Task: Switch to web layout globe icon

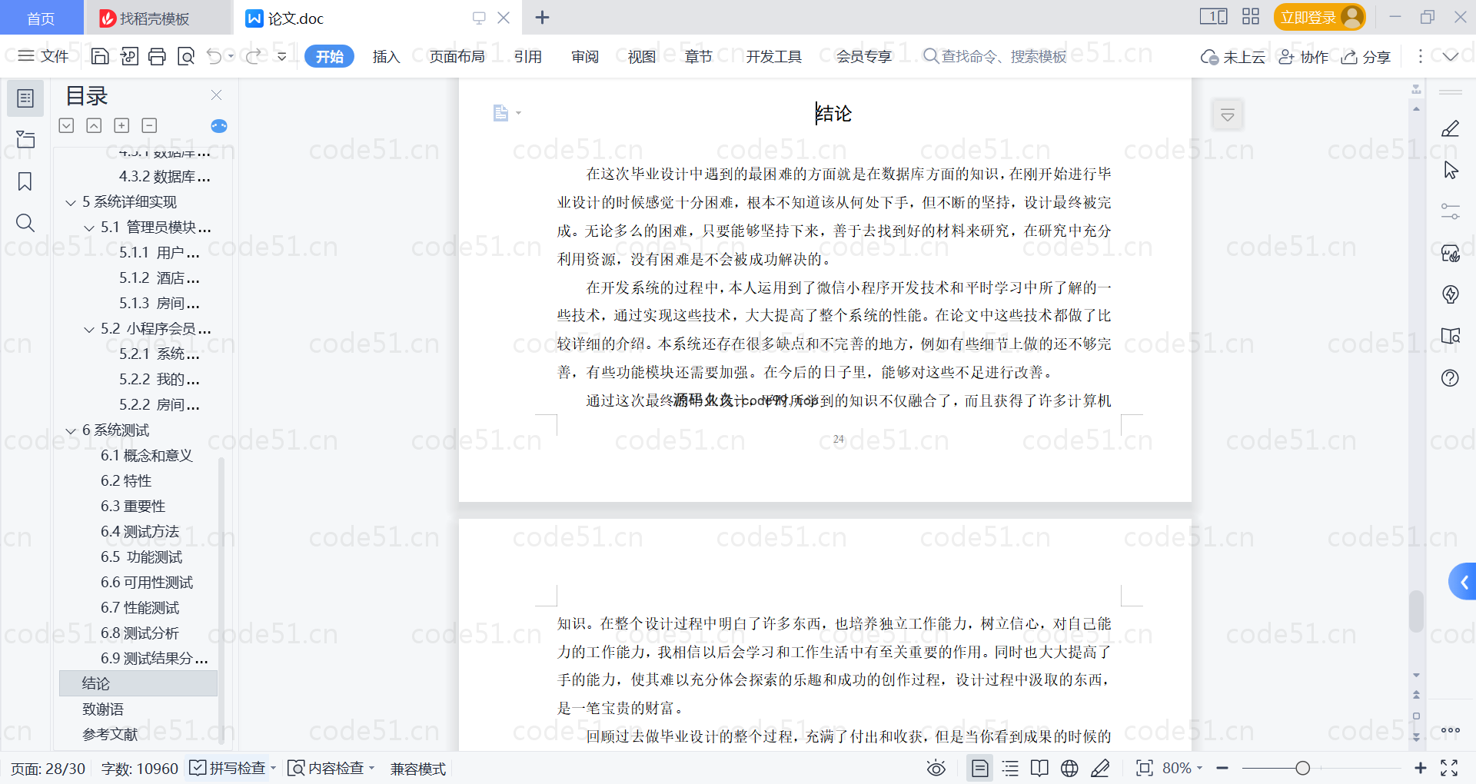Action: (1069, 768)
